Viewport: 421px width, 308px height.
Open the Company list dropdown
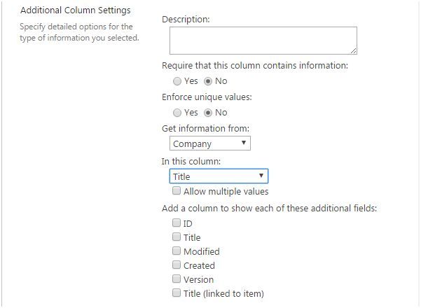(210, 143)
